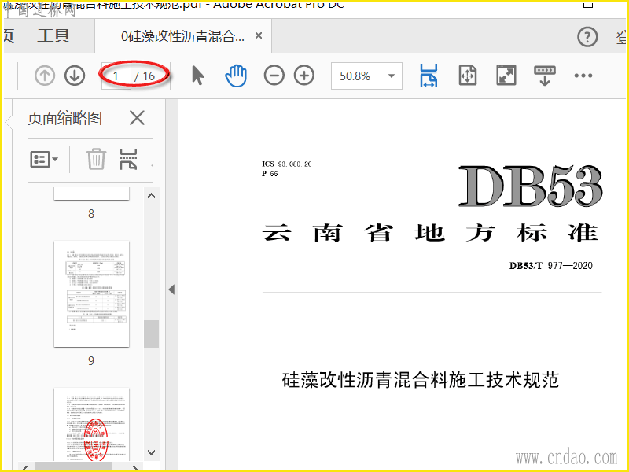Zoom in with the plus button
629x472 pixels.
click(x=304, y=76)
